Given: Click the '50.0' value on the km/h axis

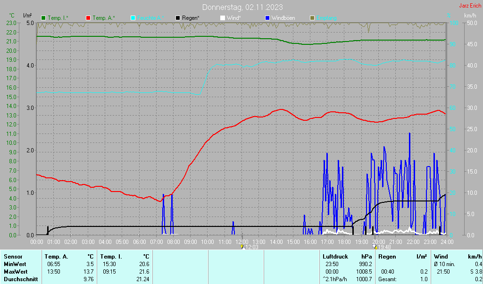Looking at the screenshot, I should tap(472, 23).
